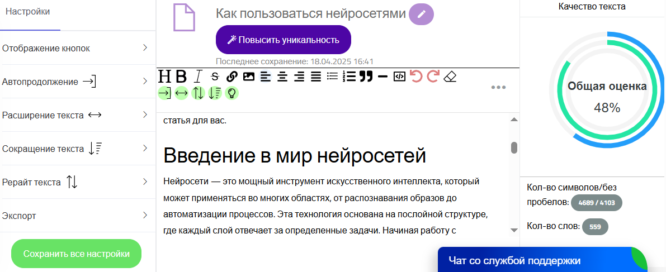Viewport: 666px width, 272px height.
Task: Click the Повысить уникальность button
Action: [x=284, y=40]
